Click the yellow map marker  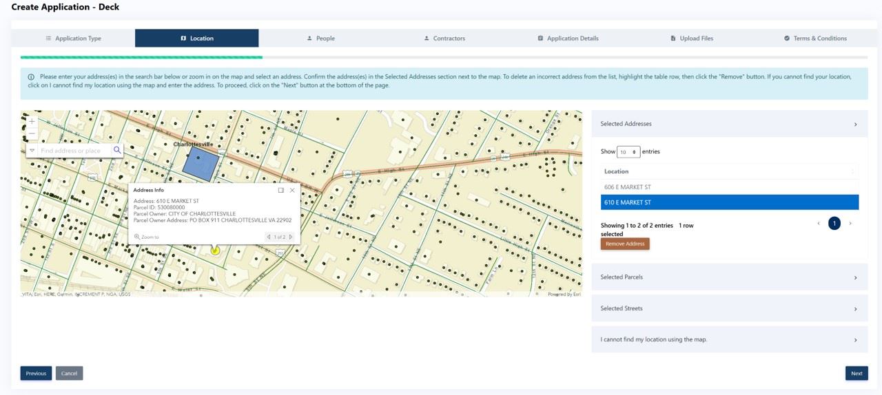(x=215, y=250)
